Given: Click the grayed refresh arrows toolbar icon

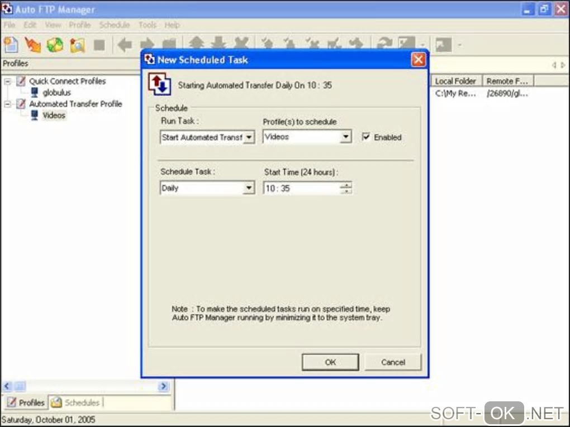Looking at the screenshot, I should [384, 43].
